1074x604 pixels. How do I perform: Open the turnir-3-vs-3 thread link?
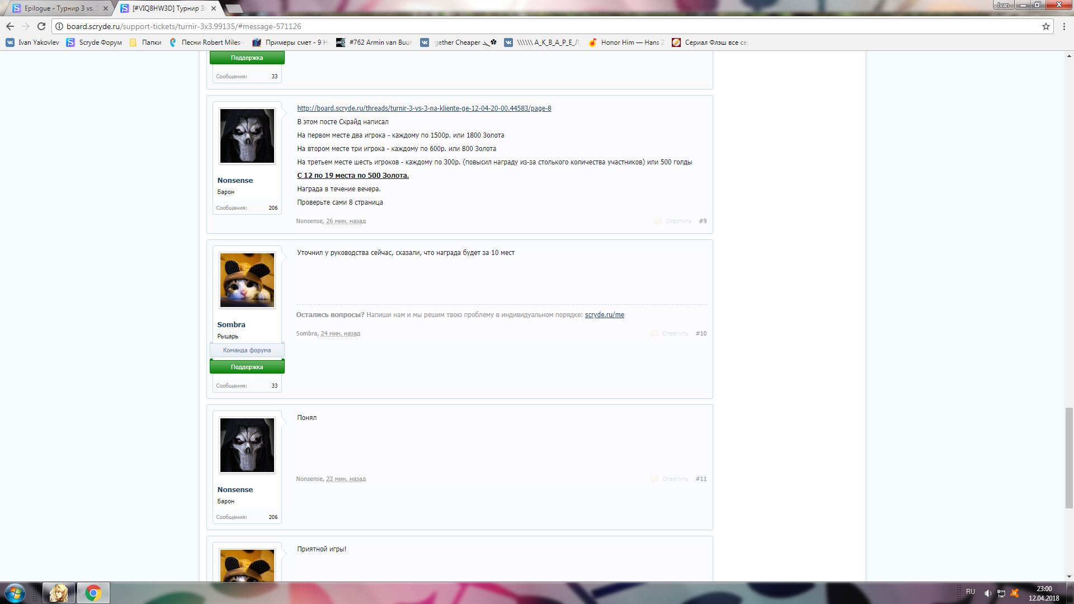click(x=423, y=108)
